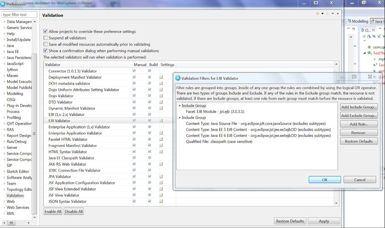Toggle Manual checkbox for HTML Syntax Validator
This screenshot has height=228, width=385.
(134, 152)
